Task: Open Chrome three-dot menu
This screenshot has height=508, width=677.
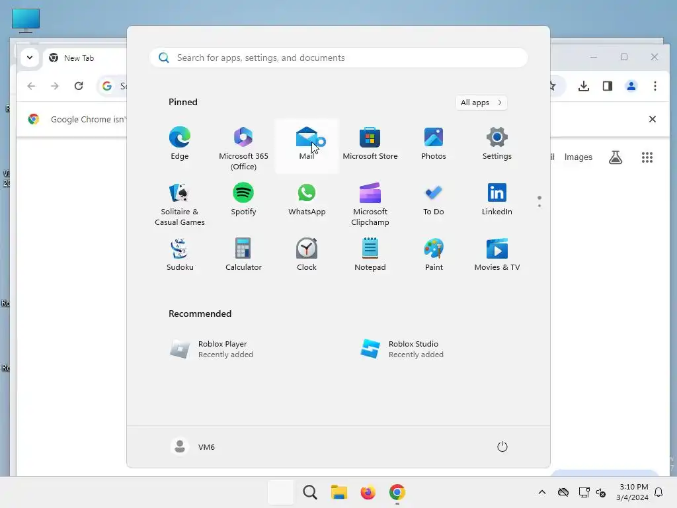Action: point(655,86)
